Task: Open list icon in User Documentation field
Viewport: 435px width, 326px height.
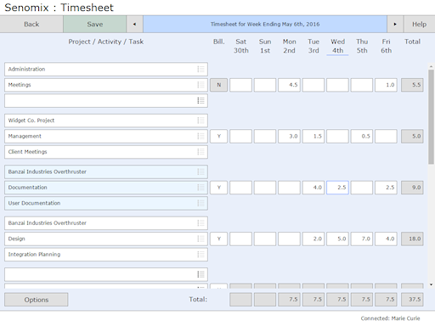Action: 201,203
